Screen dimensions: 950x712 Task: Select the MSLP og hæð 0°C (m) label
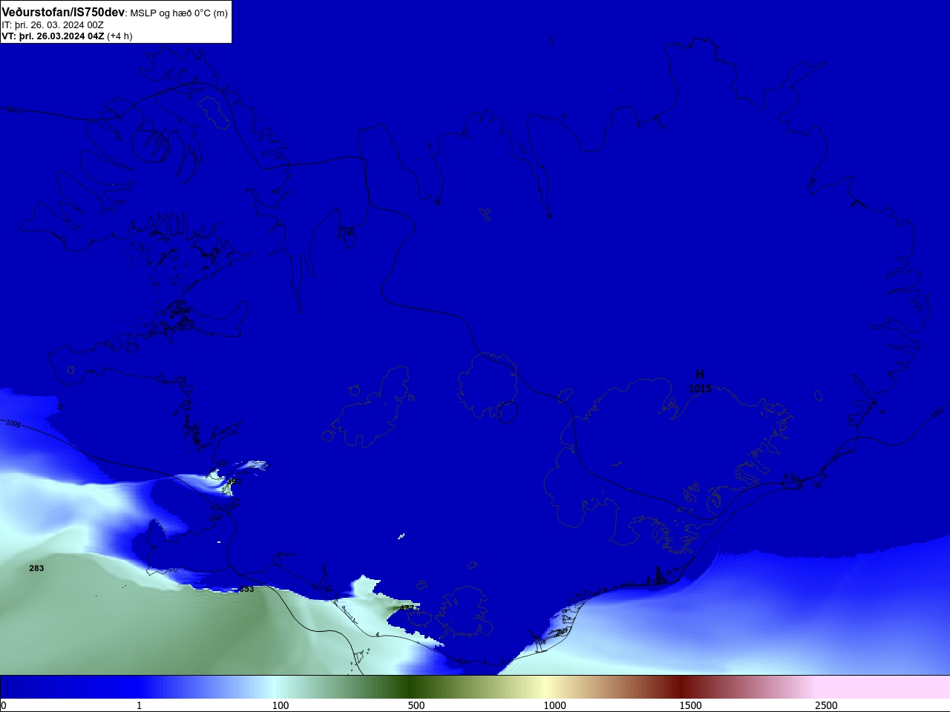tap(179, 13)
